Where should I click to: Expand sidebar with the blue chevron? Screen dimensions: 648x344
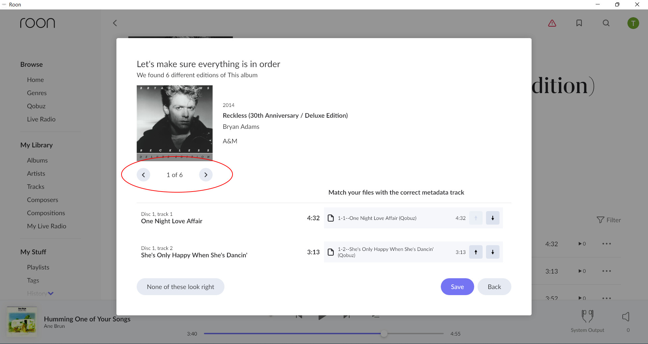click(51, 293)
